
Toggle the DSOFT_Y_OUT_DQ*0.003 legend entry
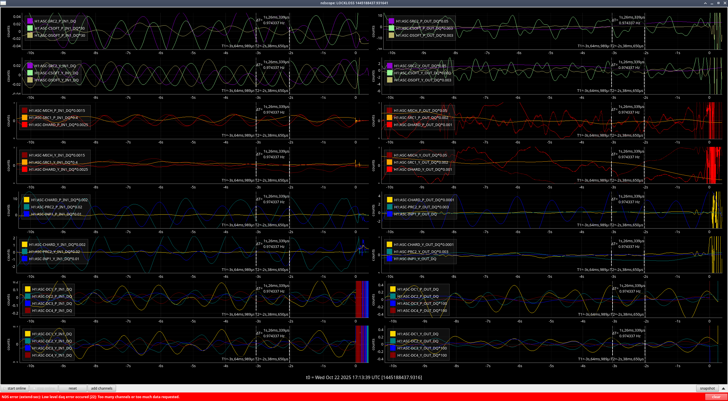390,80
